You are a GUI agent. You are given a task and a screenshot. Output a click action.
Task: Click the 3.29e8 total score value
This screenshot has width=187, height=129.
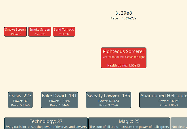coord(123,13)
